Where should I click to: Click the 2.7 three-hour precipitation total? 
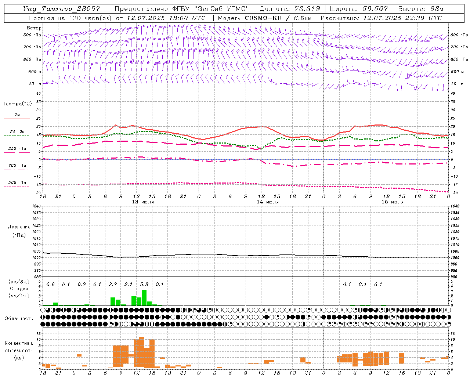pyautogui.click(x=113, y=284)
